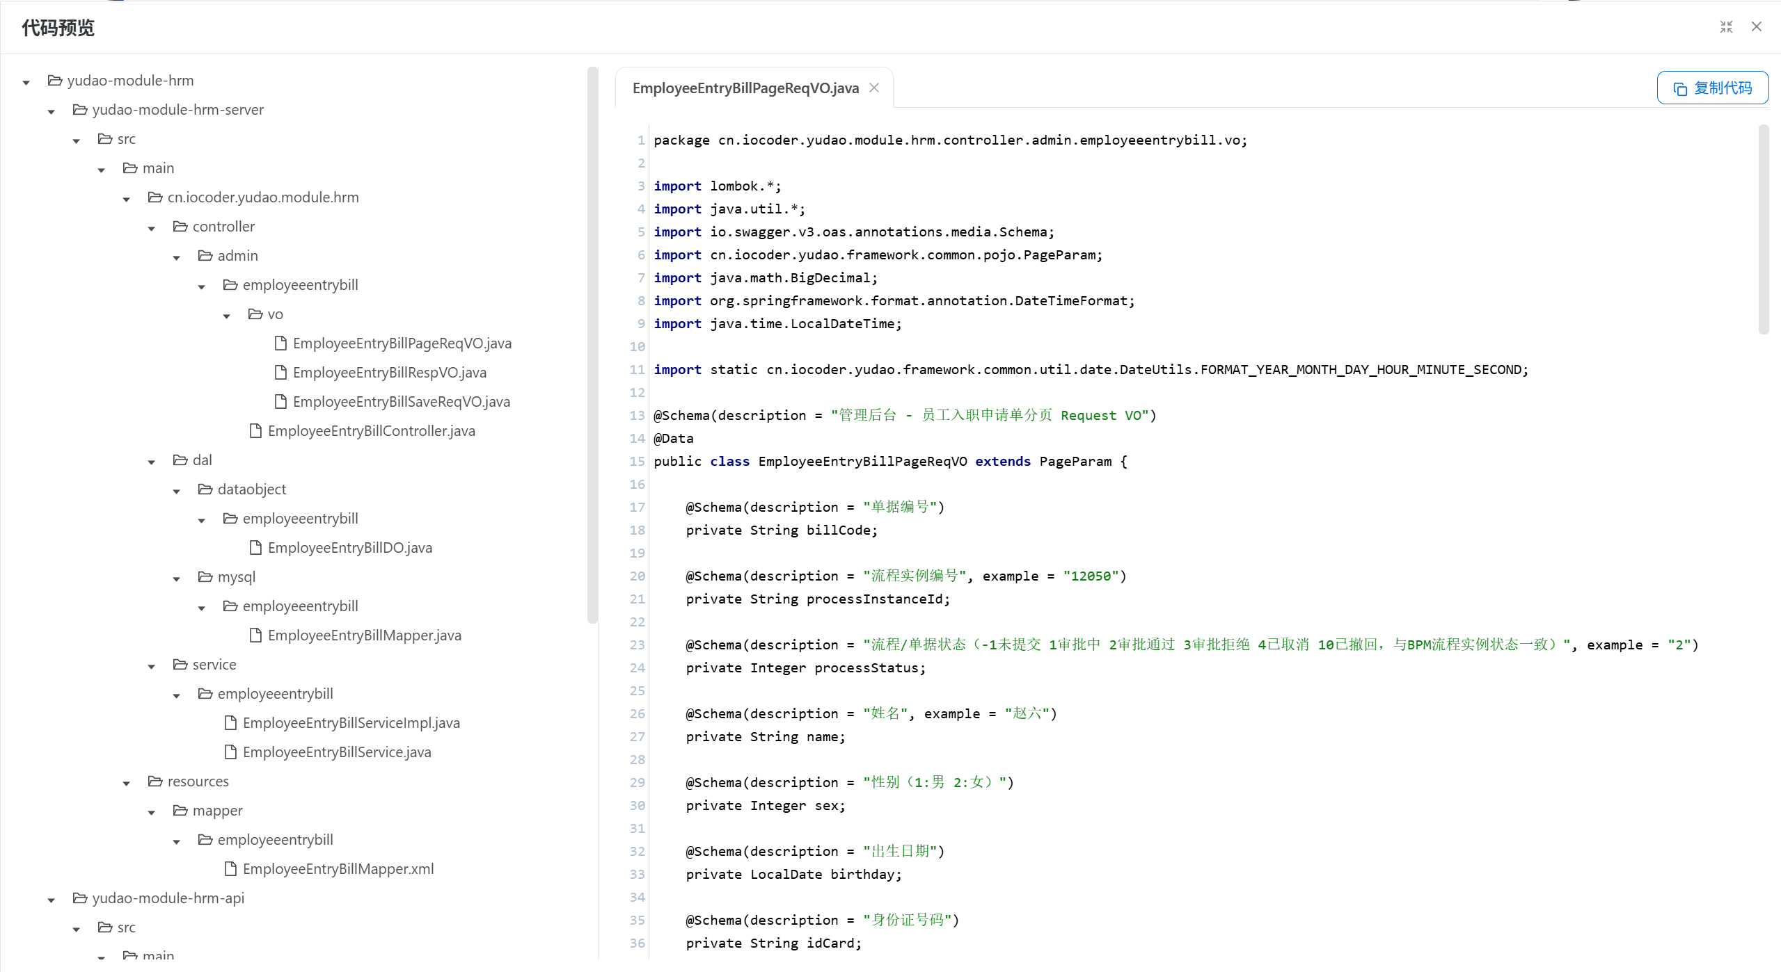The image size is (1781, 972).
Task: Click the EmployeeEntryBillMapper.xml file icon
Action: (x=230, y=869)
